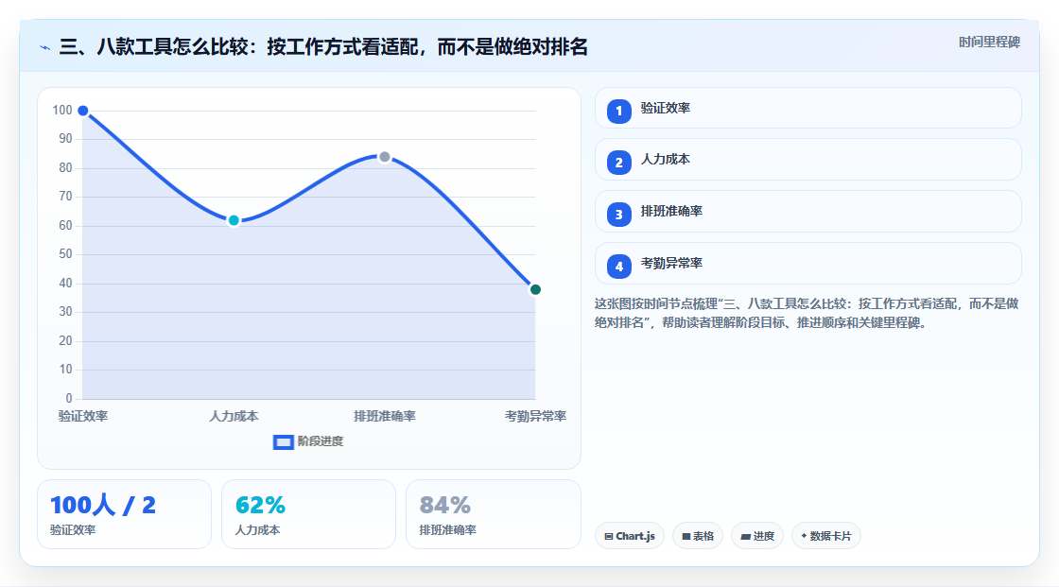
Task: Select the 考勤异常率 data point on chart
Action: click(535, 290)
